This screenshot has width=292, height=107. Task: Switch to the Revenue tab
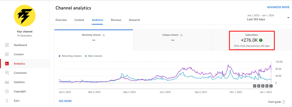coord(116,20)
